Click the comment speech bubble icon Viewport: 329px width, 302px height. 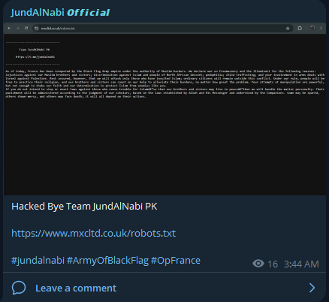19,288
